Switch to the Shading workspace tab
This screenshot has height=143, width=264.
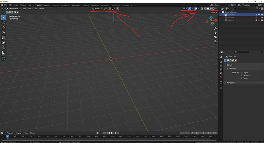tap(86, 5)
